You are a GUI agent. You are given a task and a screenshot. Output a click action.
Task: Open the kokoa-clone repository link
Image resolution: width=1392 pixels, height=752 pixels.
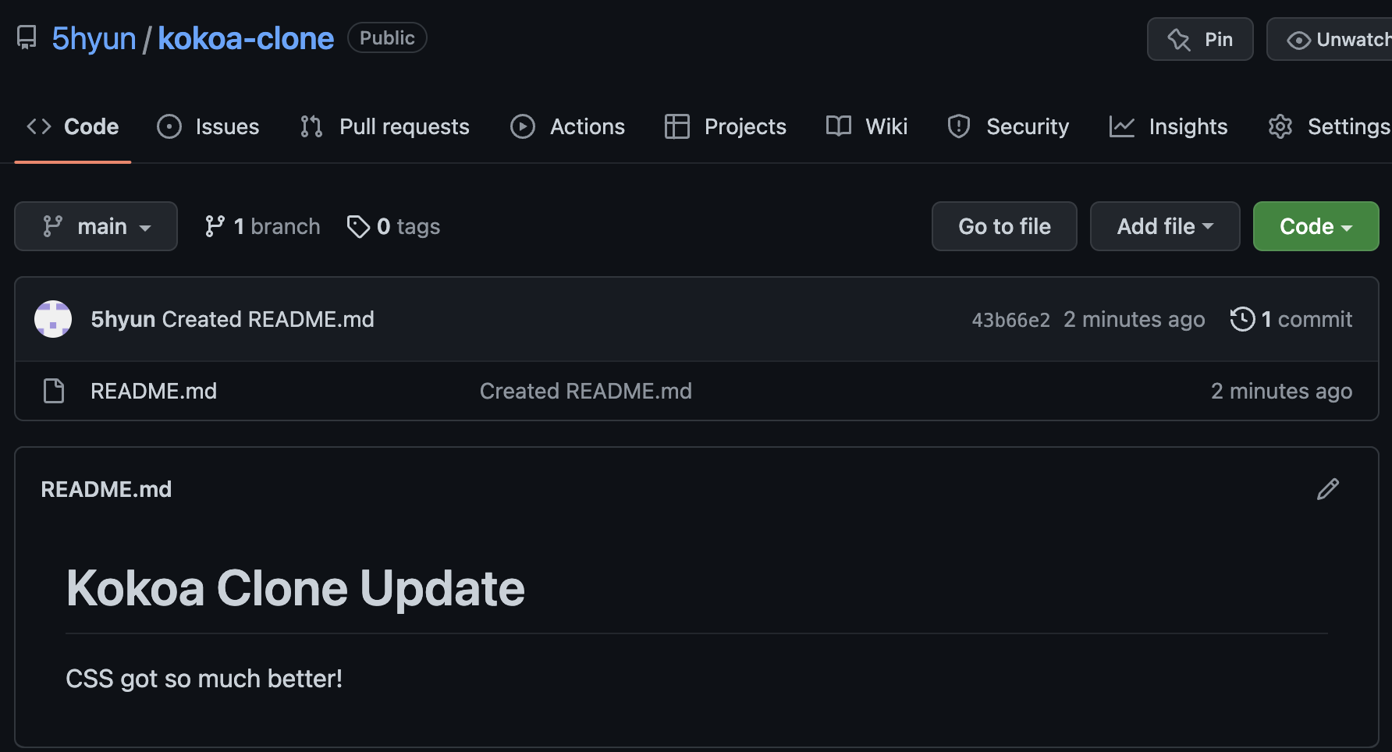(246, 38)
